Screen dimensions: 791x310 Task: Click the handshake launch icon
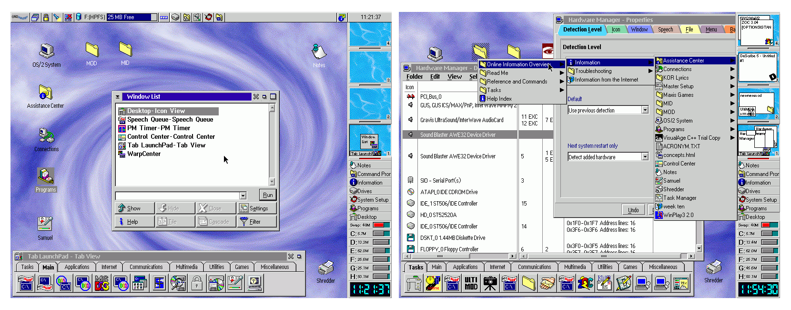[548, 283]
